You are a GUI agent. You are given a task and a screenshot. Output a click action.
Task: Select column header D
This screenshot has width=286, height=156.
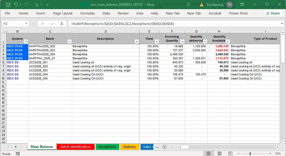click(x=106, y=31)
